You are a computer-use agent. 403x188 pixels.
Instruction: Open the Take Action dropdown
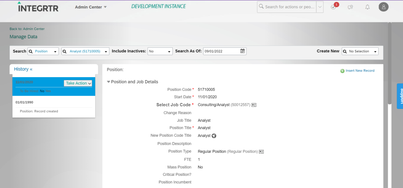[x=78, y=83]
